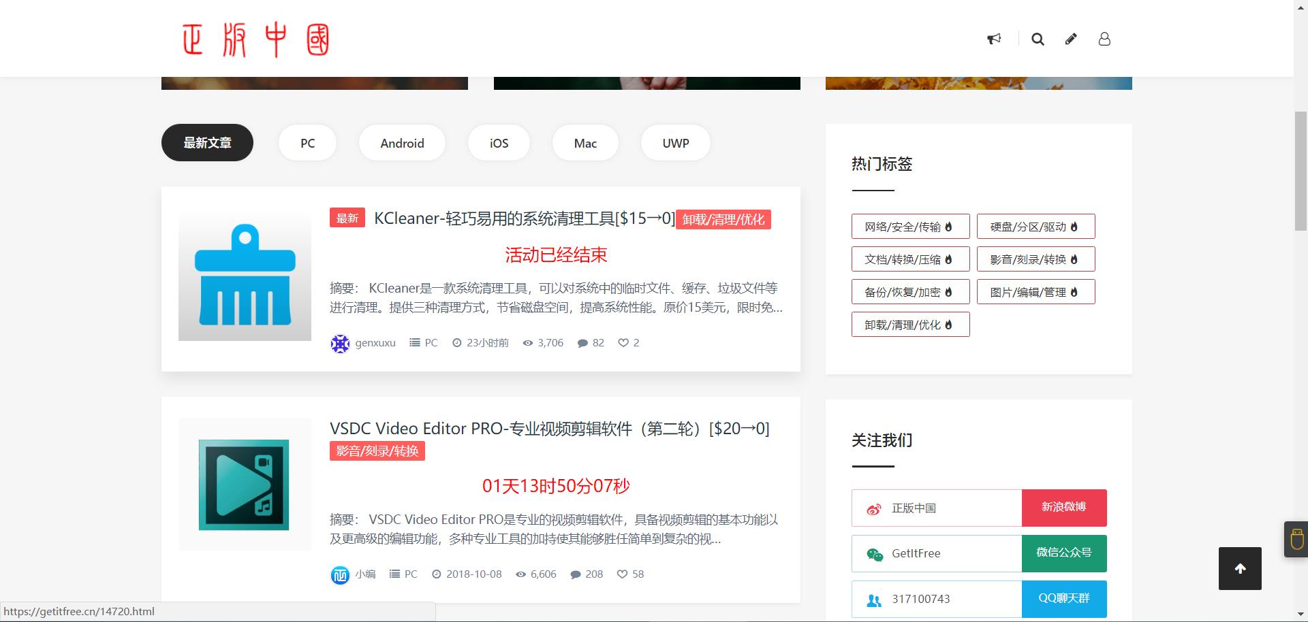The height and width of the screenshot is (622, 1308).
Task: Click the yellow mouse widget icon
Action: pos(1296,539)
